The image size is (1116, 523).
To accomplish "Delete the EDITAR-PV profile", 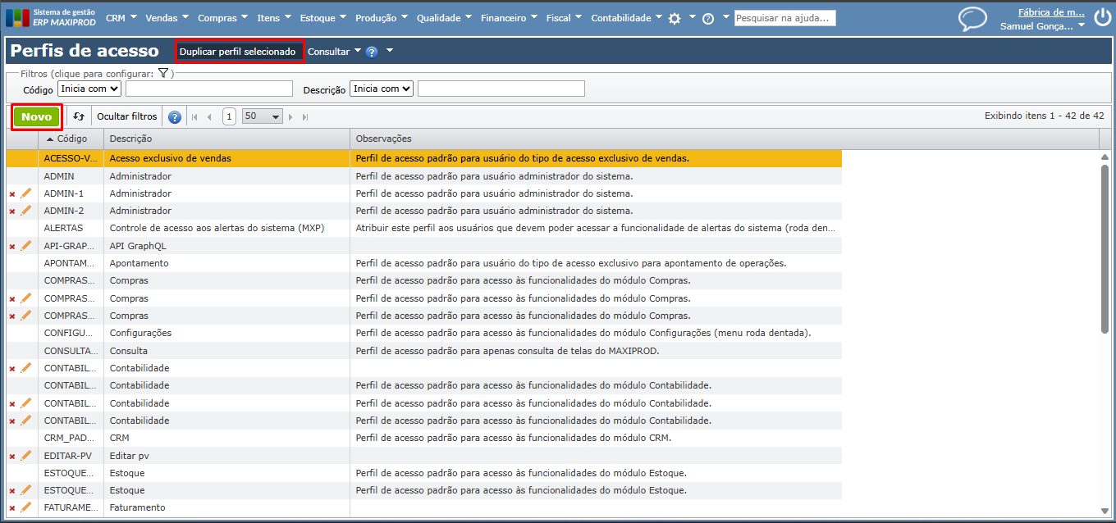I will pos(12,456).
